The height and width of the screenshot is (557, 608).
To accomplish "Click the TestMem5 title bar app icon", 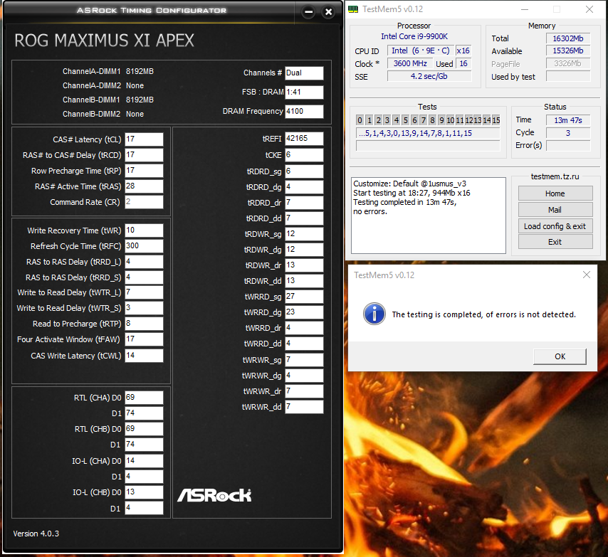I will pyautogui.click(x=353, y=9).
